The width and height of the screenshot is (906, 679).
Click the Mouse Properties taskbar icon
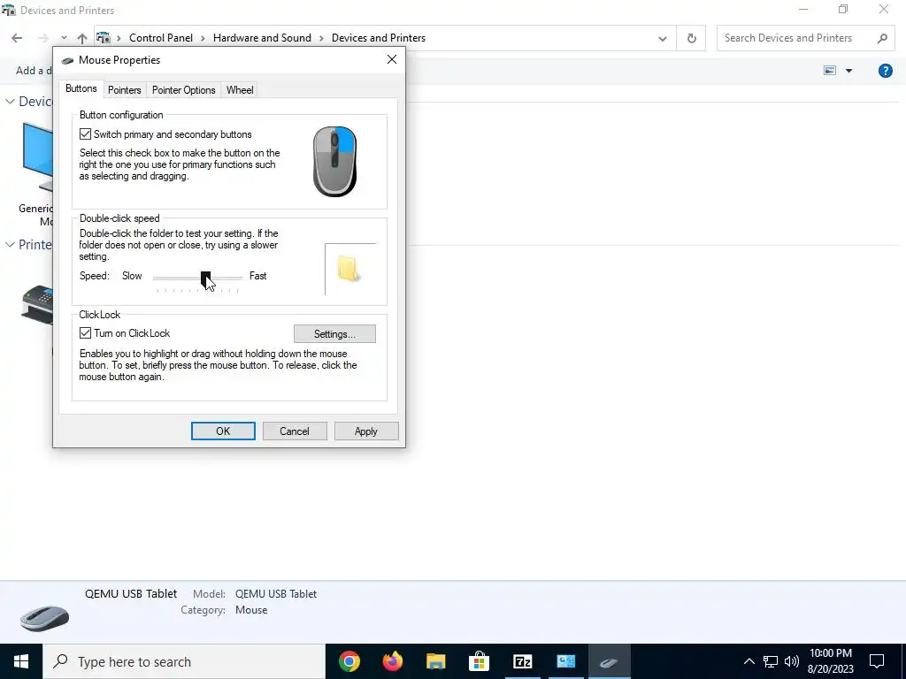(609, 661)
